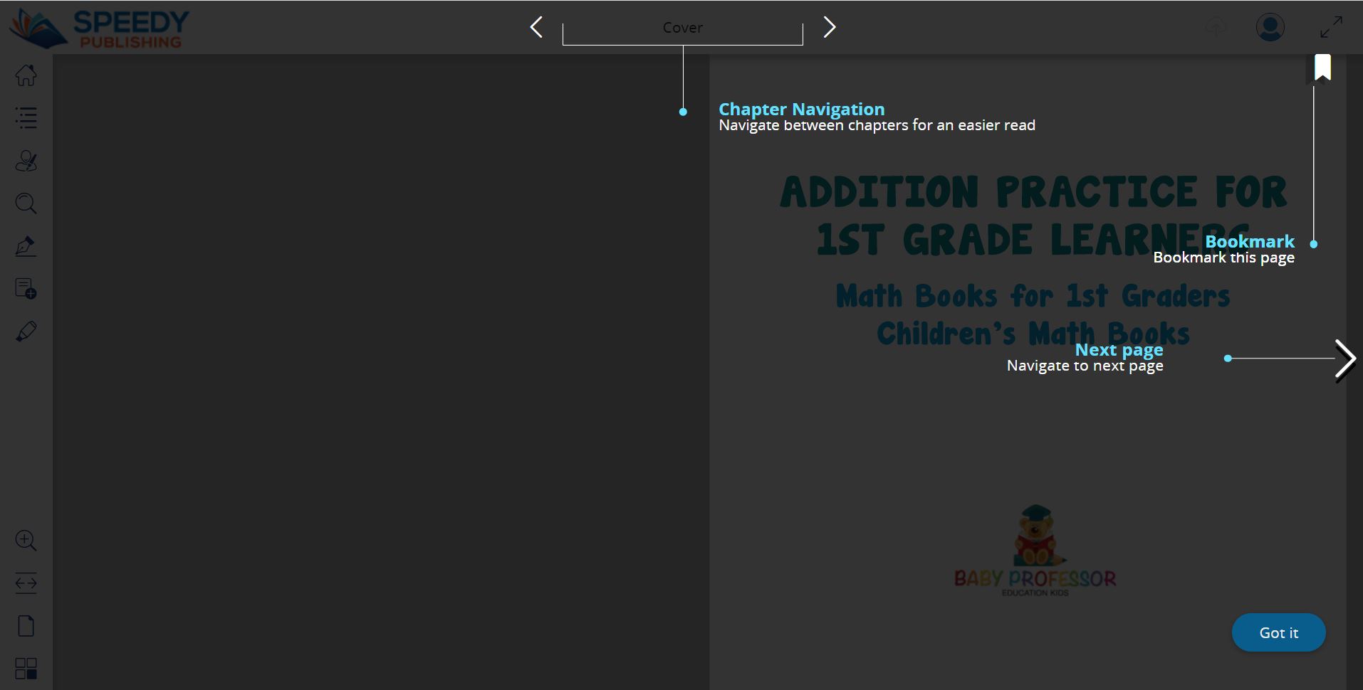
Task: Switch to single page view icon
Action: [x=26, y=626]
